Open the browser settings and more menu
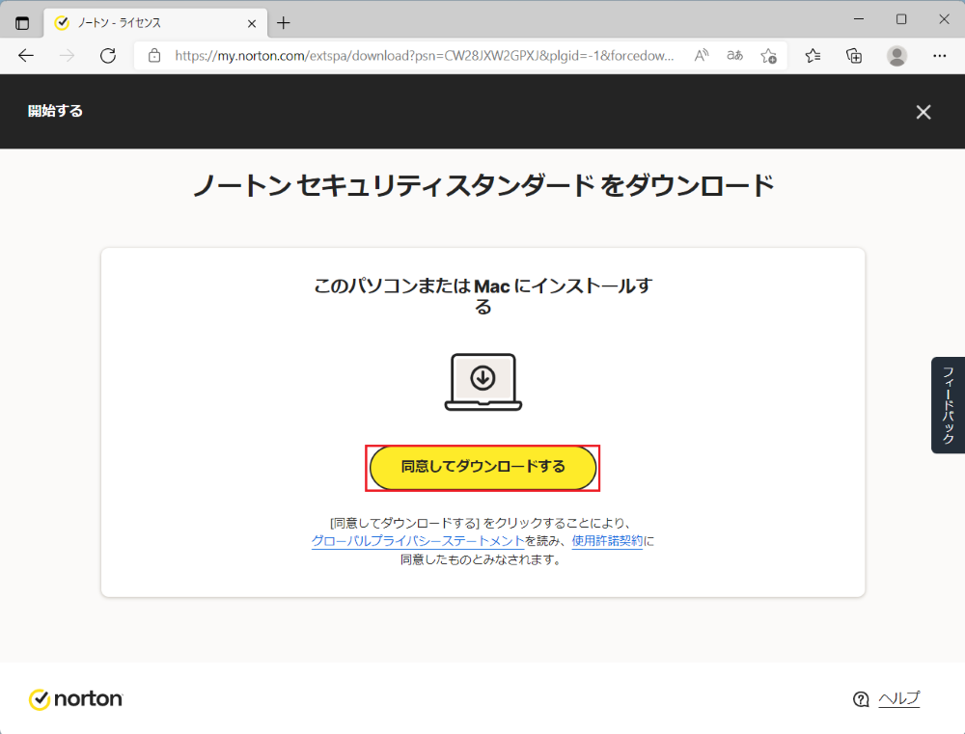Viewport: 965px width, 734px height. [x=939, y=56]
